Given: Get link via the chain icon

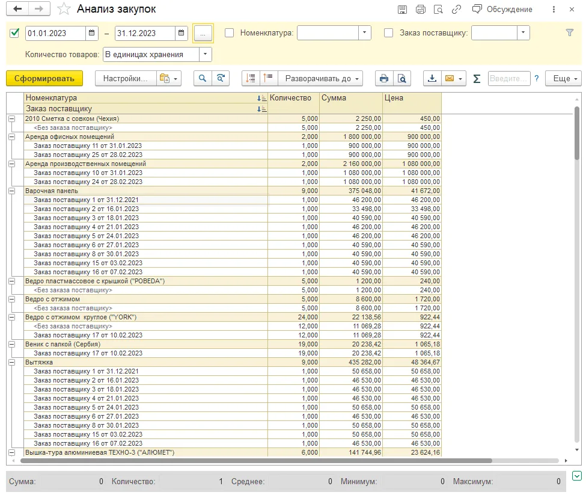Looking at the screenshot, I should tap(456, 10).
